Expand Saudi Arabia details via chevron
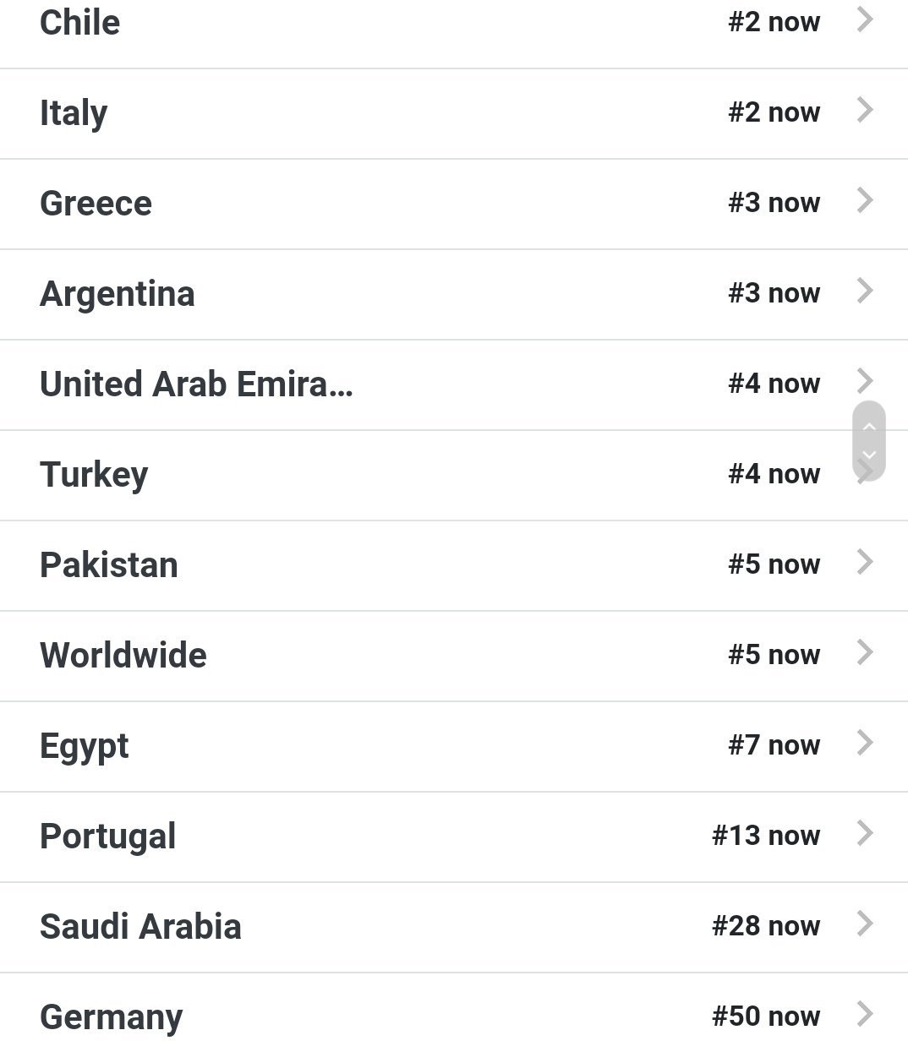 pos(864,924)
